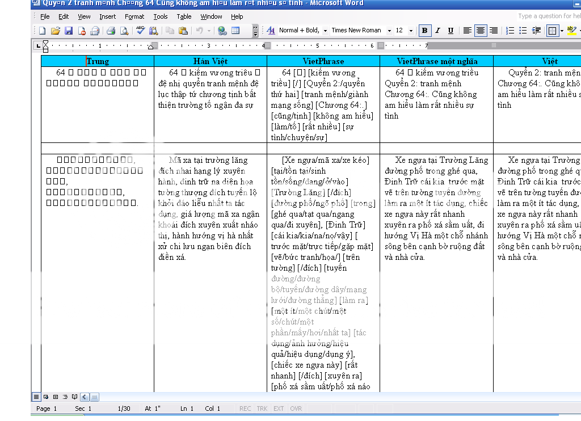Open the Times New Roman font dropdown

(389, 31)
